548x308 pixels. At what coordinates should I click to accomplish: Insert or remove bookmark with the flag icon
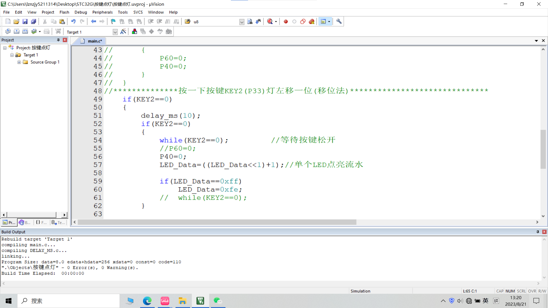[113, 21]
